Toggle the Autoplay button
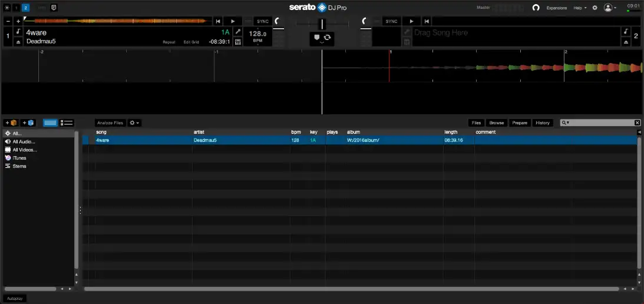 [14, 299]
